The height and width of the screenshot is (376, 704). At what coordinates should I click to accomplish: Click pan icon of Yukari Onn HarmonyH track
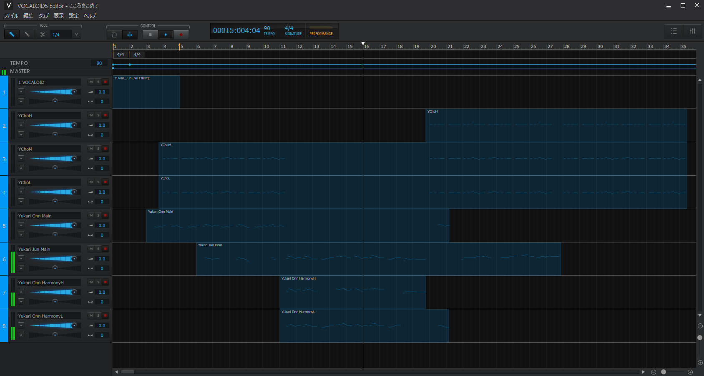[91, 302]
